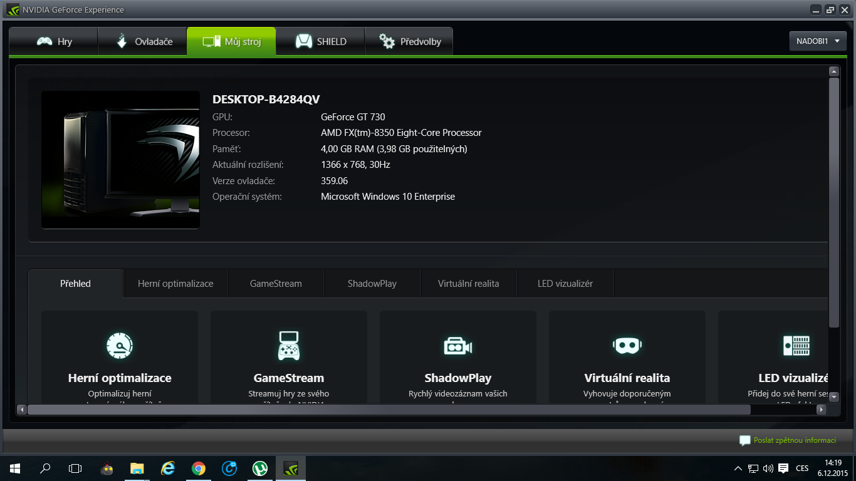Switch to the ShadowPlay sub-tab

372,284
